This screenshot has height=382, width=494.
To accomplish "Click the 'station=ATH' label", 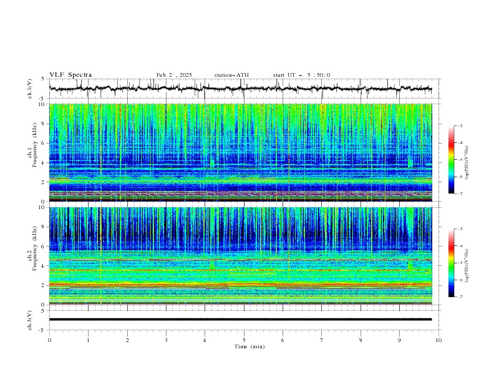I will tap(231, 75).
